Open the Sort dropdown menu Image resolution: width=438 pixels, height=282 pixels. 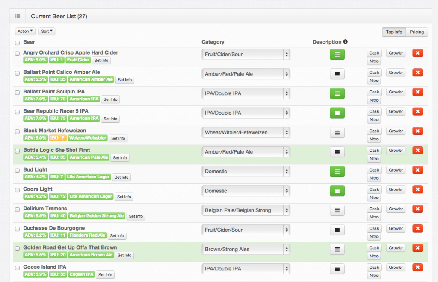[x=47, y=31]
